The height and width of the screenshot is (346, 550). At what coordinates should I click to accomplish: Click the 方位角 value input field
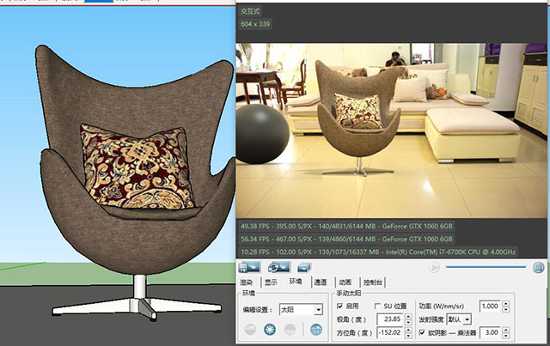[390, 332]
